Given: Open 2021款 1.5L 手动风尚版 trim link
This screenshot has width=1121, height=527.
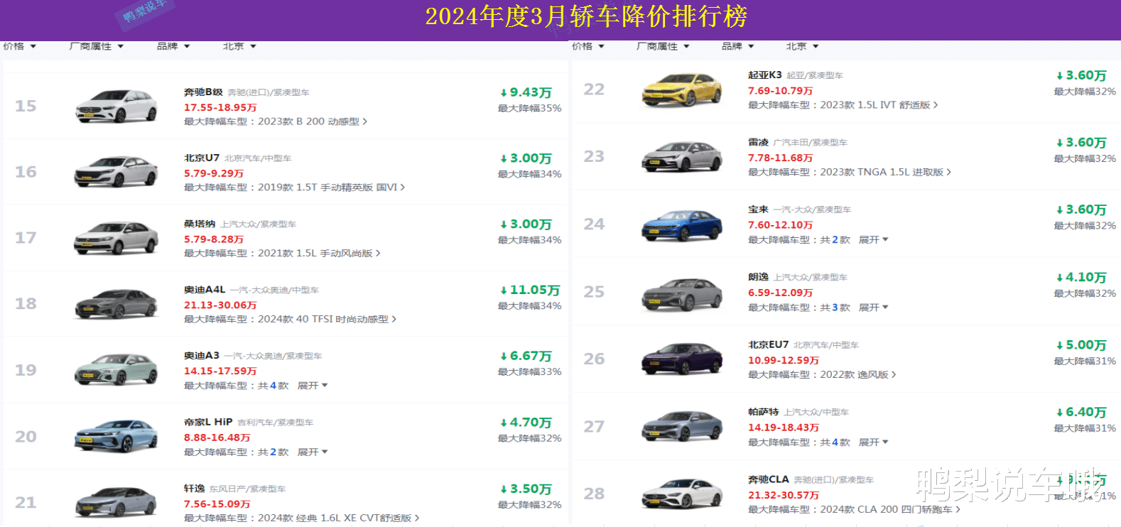Looking at the screenshot, I should pos(319,254).
